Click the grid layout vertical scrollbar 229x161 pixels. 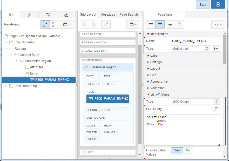coord(140,94)
